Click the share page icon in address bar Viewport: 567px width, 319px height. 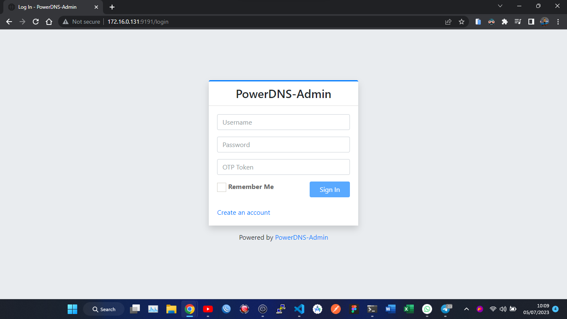(448, 22)
